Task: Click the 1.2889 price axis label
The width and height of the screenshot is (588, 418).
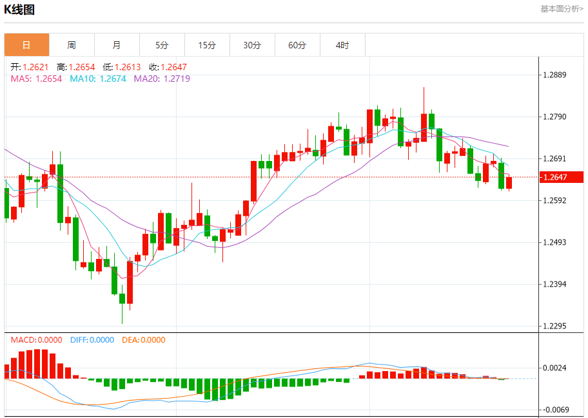Action: tap(554, 75)
